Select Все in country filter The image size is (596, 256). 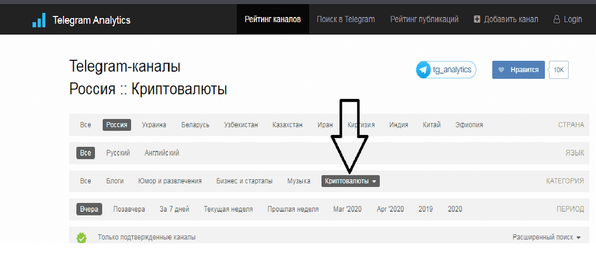pyautogui.click(x=85, y=125)
